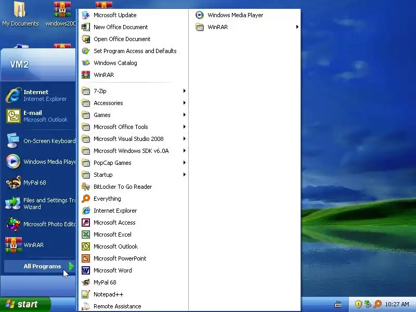Launch the pinned MyPal 68 Start menu entry
This screenshot has height=312, width=416.
coord(40,183)
